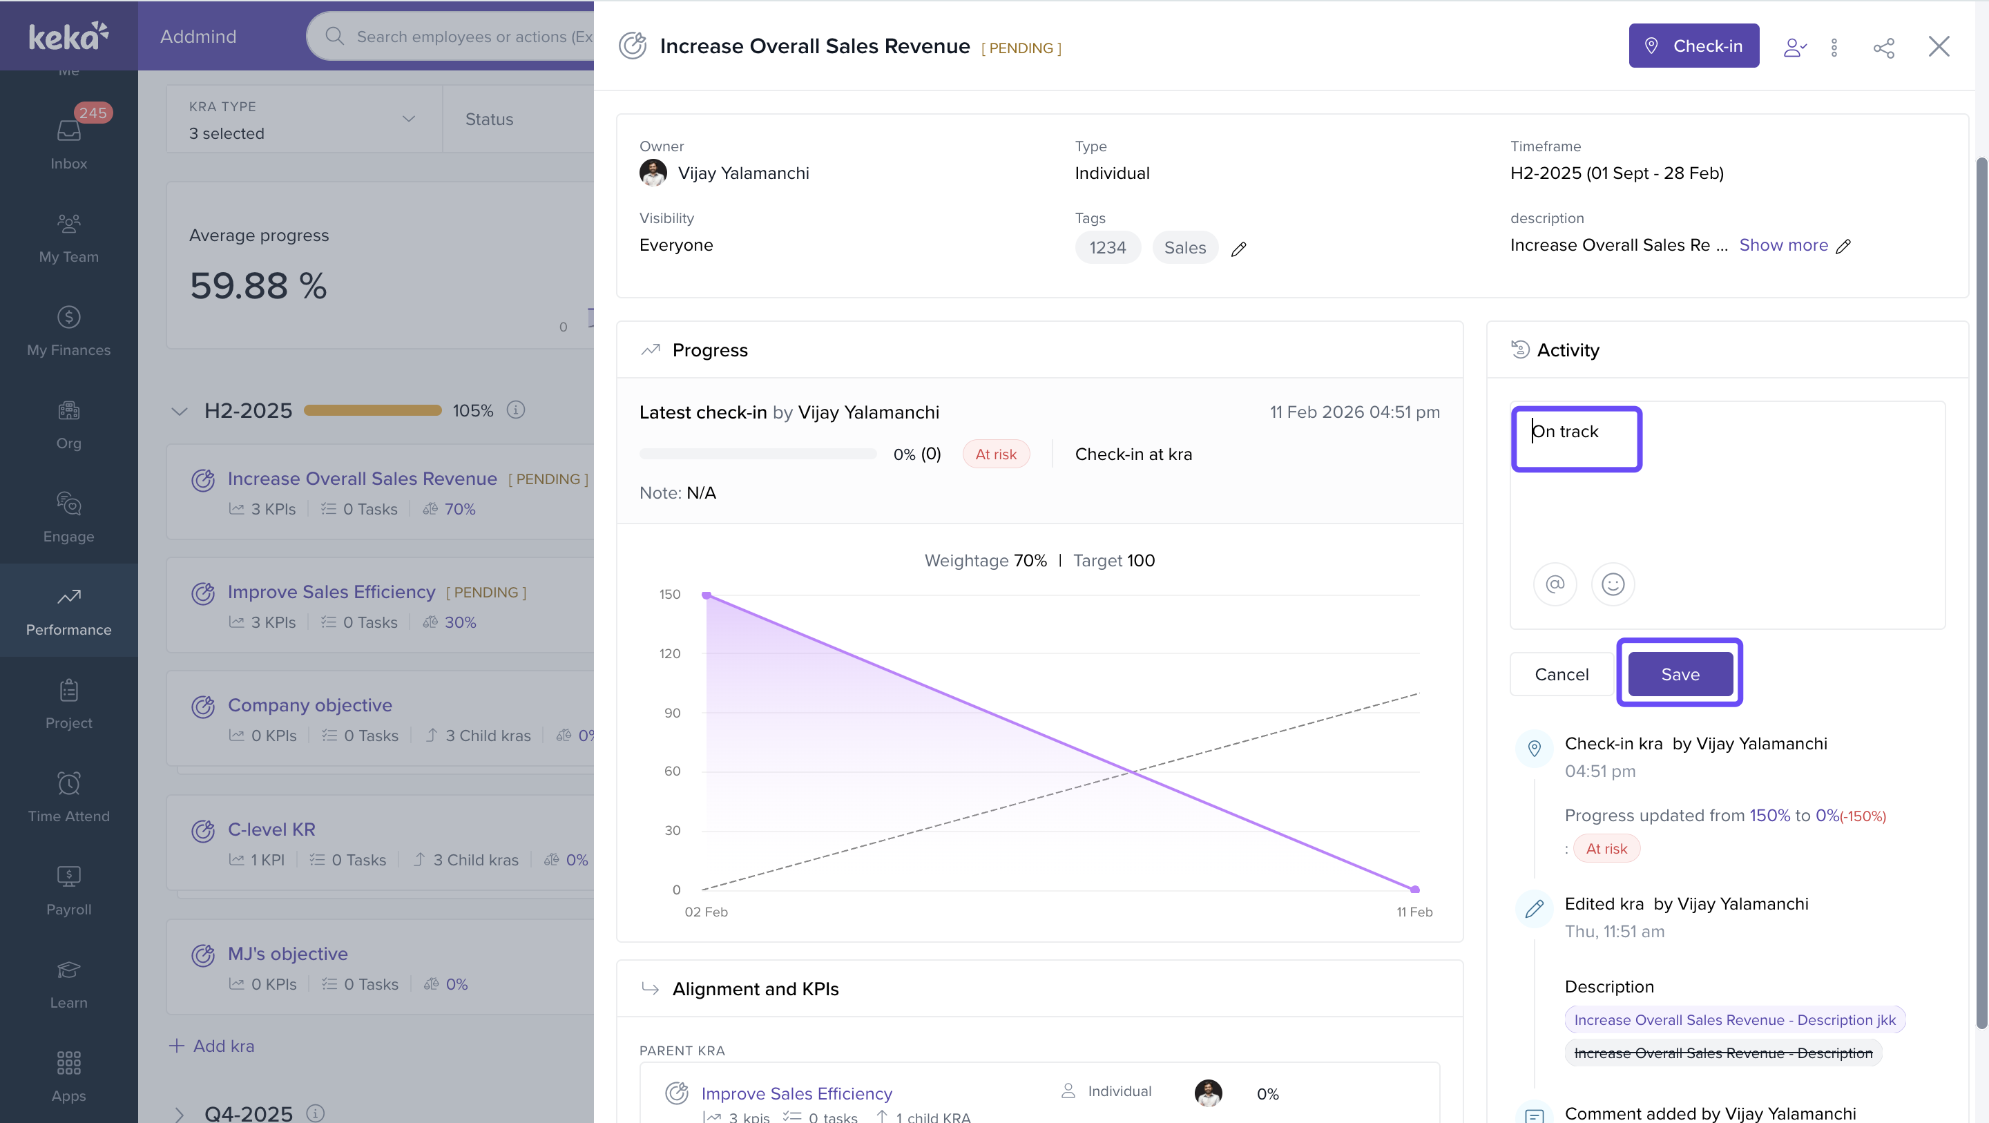Click Show more on description
Image resolution: width=1989 pixels, height=1123 pixels.
pos(1783,244)
